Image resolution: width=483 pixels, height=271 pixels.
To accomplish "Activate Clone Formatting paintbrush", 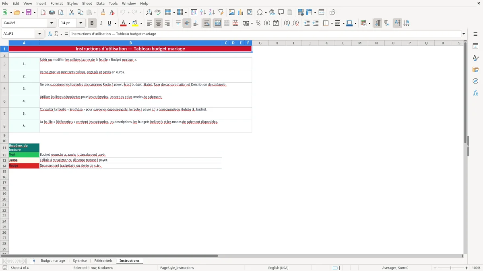I will [103, 12].
